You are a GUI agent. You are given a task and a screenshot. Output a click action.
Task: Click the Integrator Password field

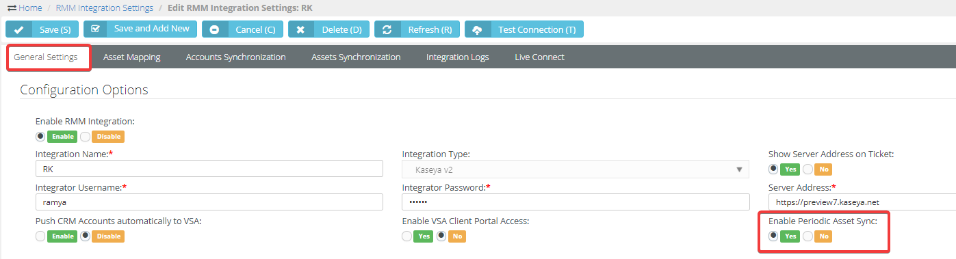coord(576,202)
